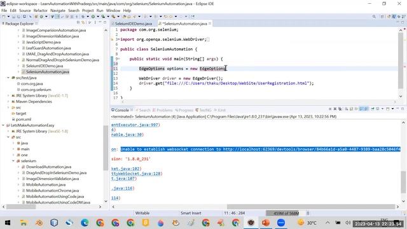Click the .java:116 stack trace link

tap(121, 188)
